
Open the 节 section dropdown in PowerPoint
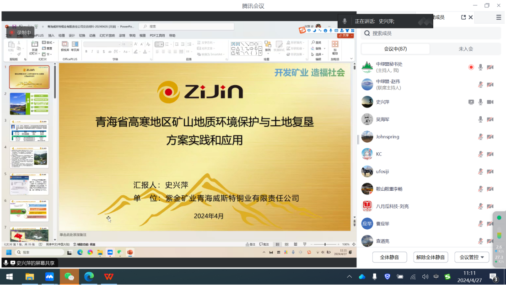coord(47,54)
